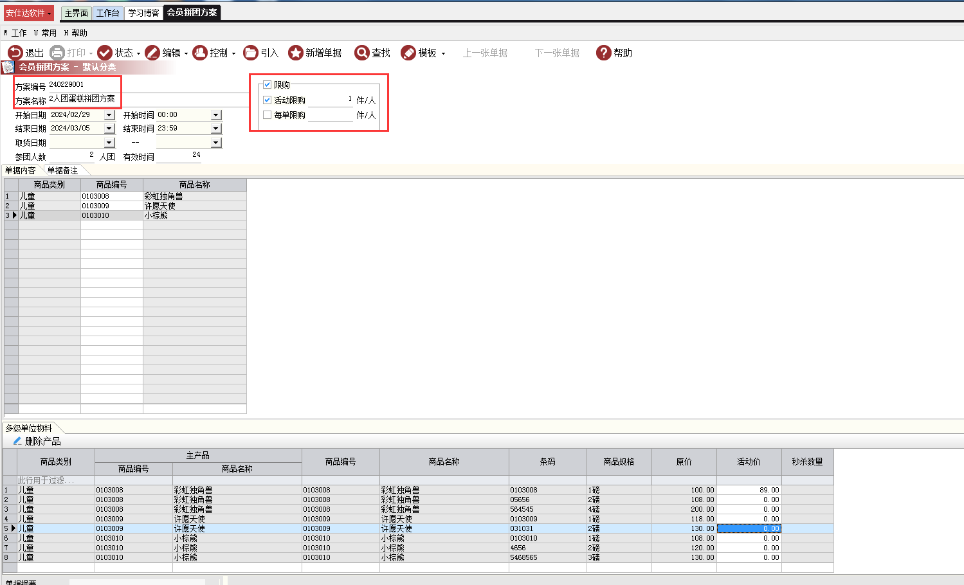Click the 此行用于过滤 filter row cell
Viewport: 964px width, 585px height.
pyautogui.click(x=56, y=480)
